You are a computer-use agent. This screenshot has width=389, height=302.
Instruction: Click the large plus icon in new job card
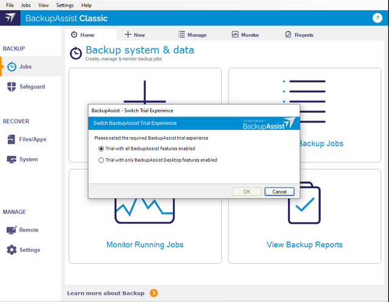[145, 92]
